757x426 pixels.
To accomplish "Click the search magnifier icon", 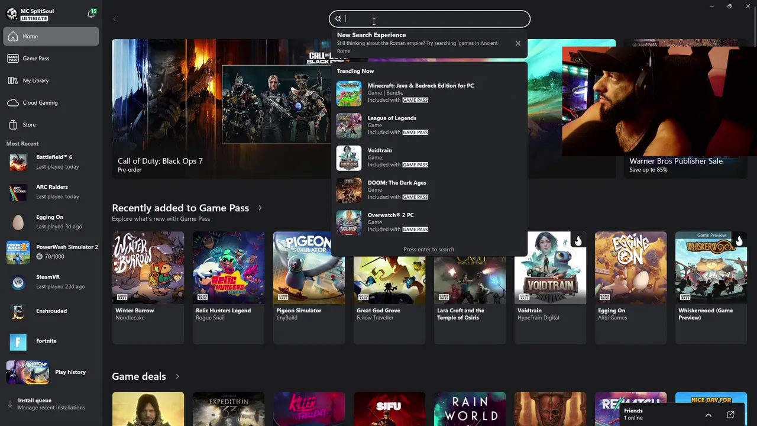I will (x=338, y=19).
